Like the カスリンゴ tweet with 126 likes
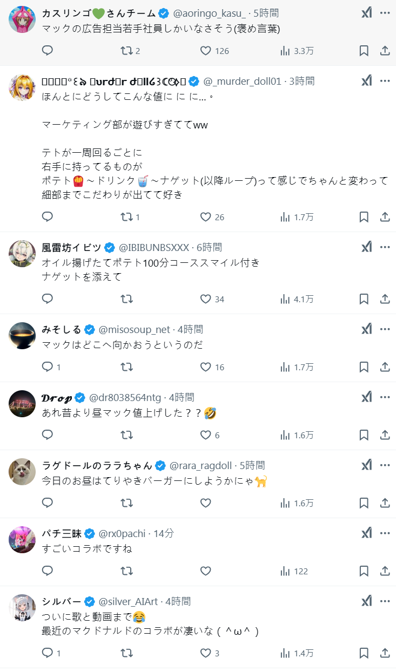Viewport: 396px width, 672px height. pyautogui.click(x=205, y=51)
